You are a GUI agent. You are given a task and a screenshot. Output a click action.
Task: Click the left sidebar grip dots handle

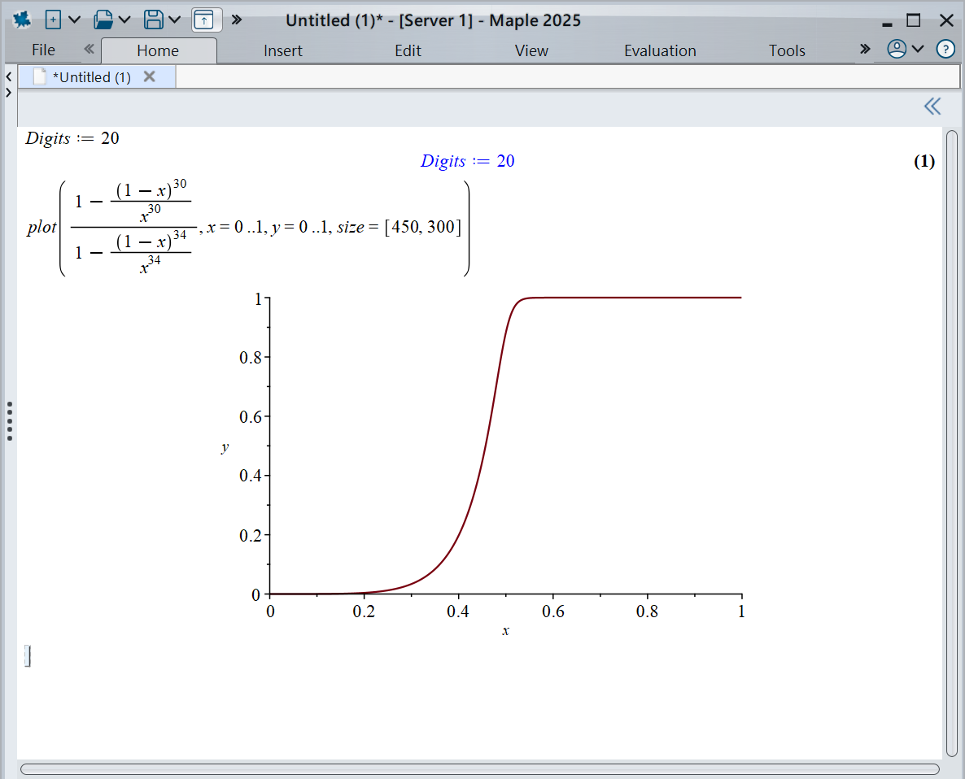(x=10, y=421)
